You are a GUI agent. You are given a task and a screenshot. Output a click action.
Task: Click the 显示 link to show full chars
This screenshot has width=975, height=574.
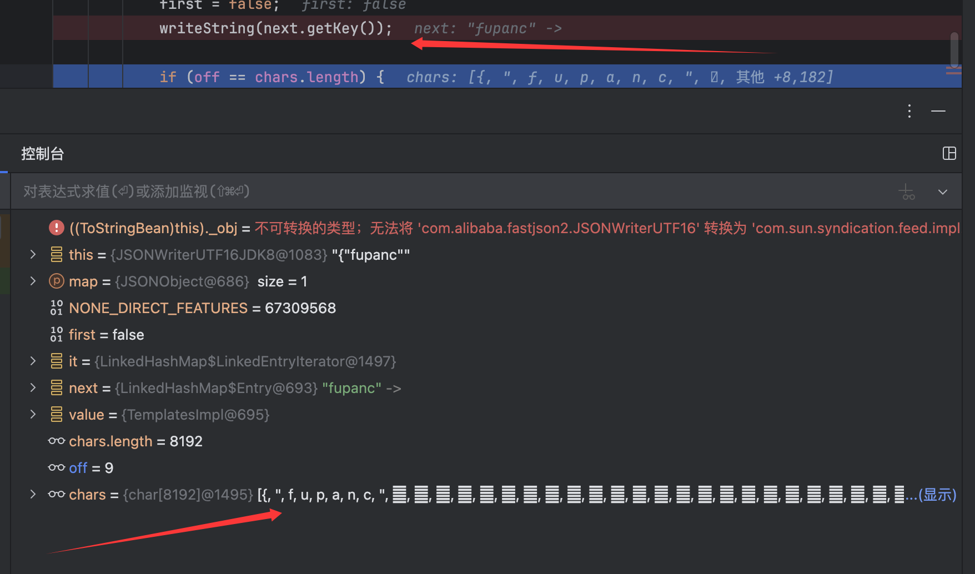click(x=937, y=495)
